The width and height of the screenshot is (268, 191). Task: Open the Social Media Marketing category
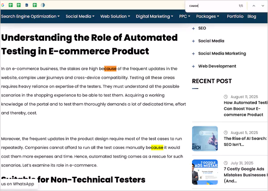(222, 54)
